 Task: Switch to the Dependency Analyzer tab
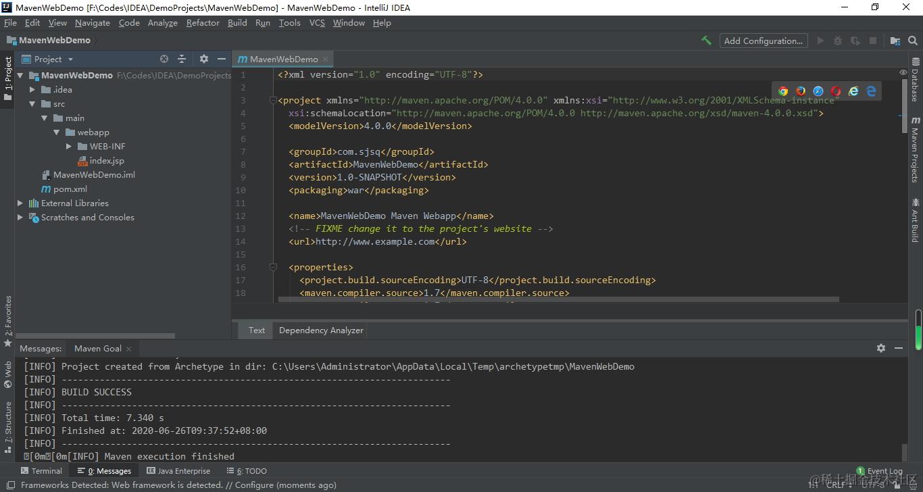[x=321, y=330]
